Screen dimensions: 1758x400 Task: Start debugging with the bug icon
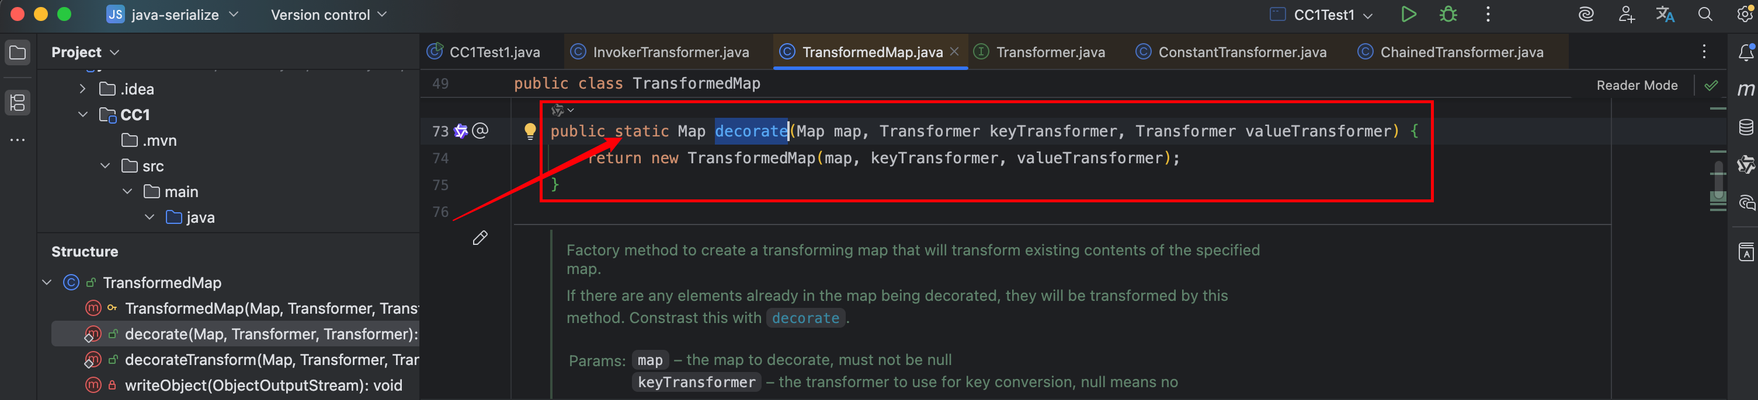1447,15
